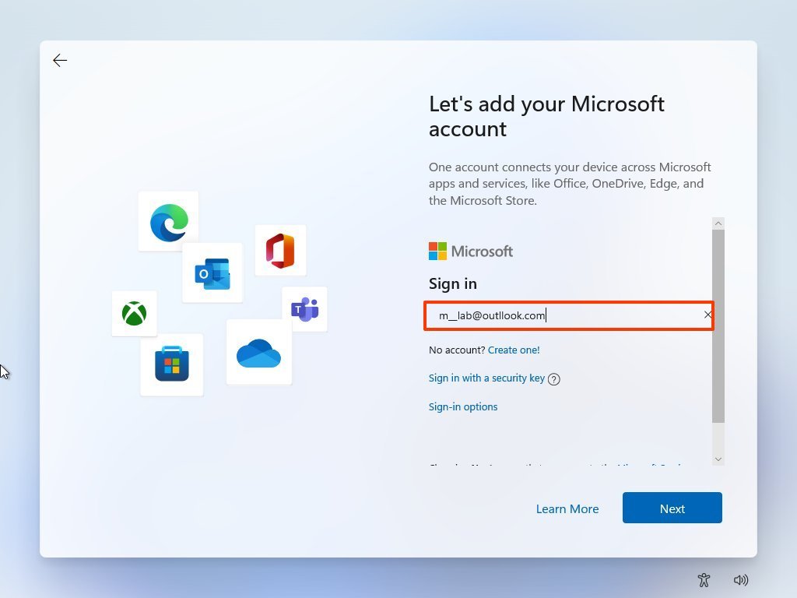
Task: Select the Xbox icon
Action: 134,314
